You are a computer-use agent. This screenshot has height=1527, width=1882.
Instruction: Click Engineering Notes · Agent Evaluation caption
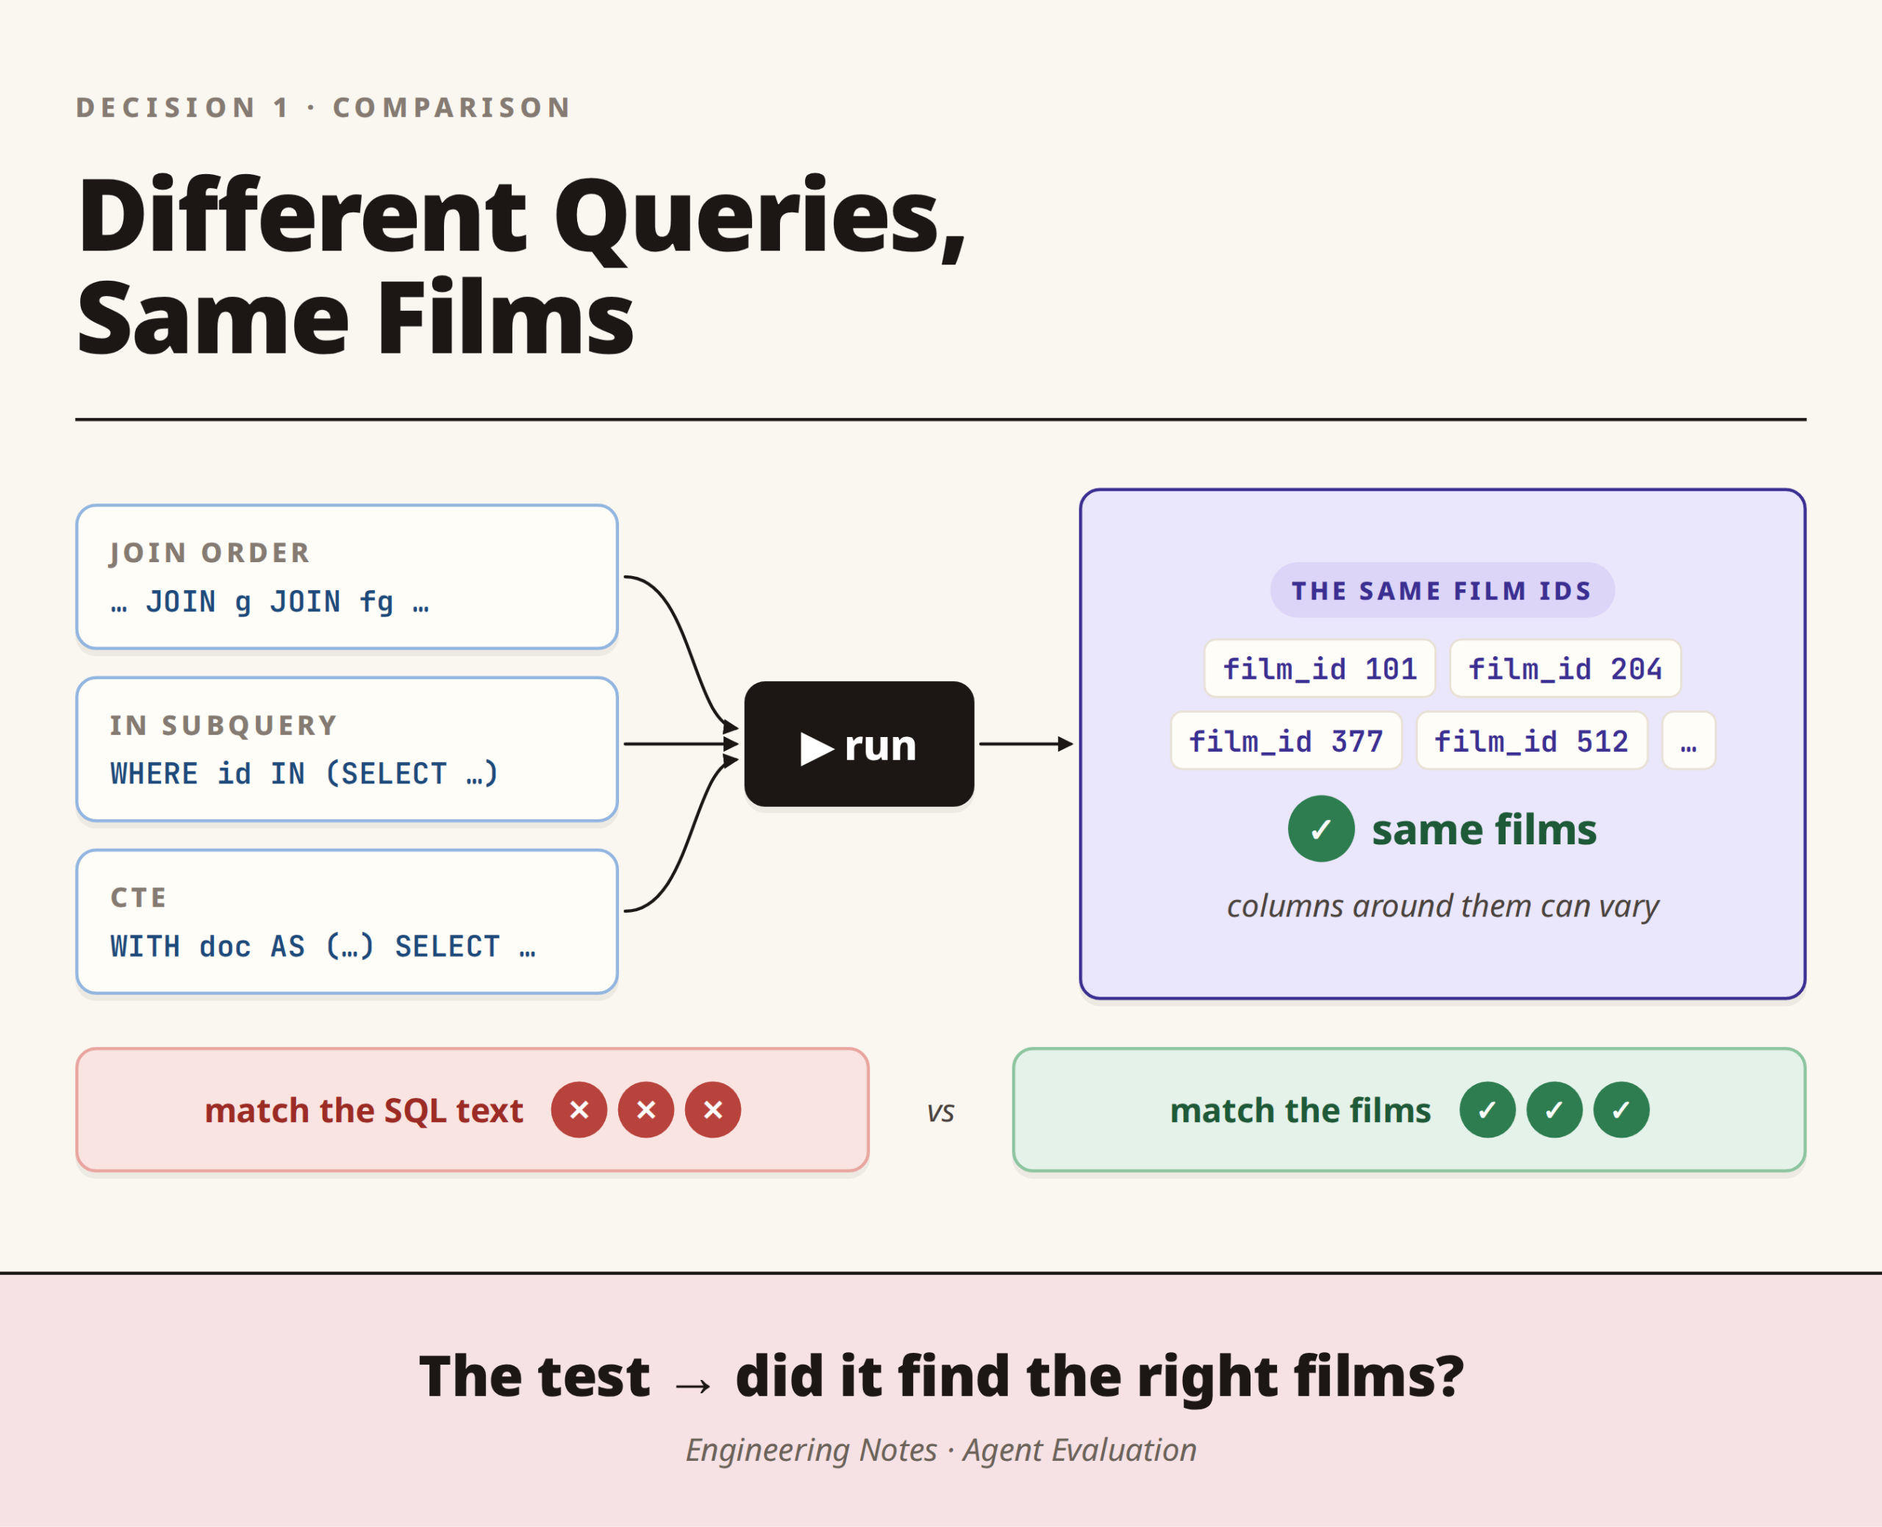click(x=940, y=1450)
